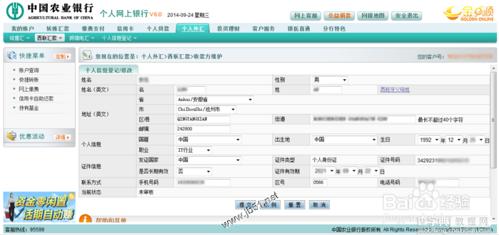The width and height of the screenshot is (499, 235).
Task: Click the active 个人外汇 tab
Action: click(193, 29)
